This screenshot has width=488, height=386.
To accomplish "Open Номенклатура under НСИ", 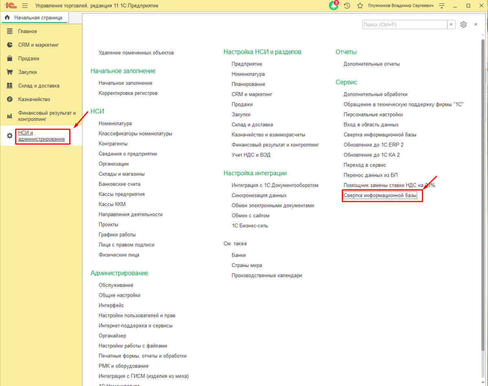I will pos(115,124).
